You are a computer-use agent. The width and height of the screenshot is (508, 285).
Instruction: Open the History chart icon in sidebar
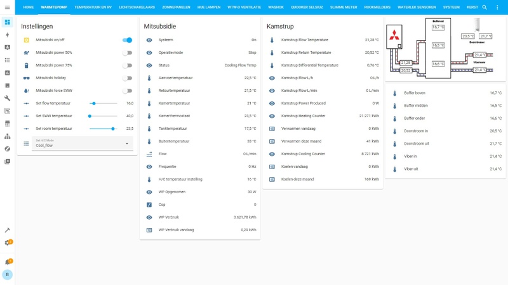click(8, 73)
